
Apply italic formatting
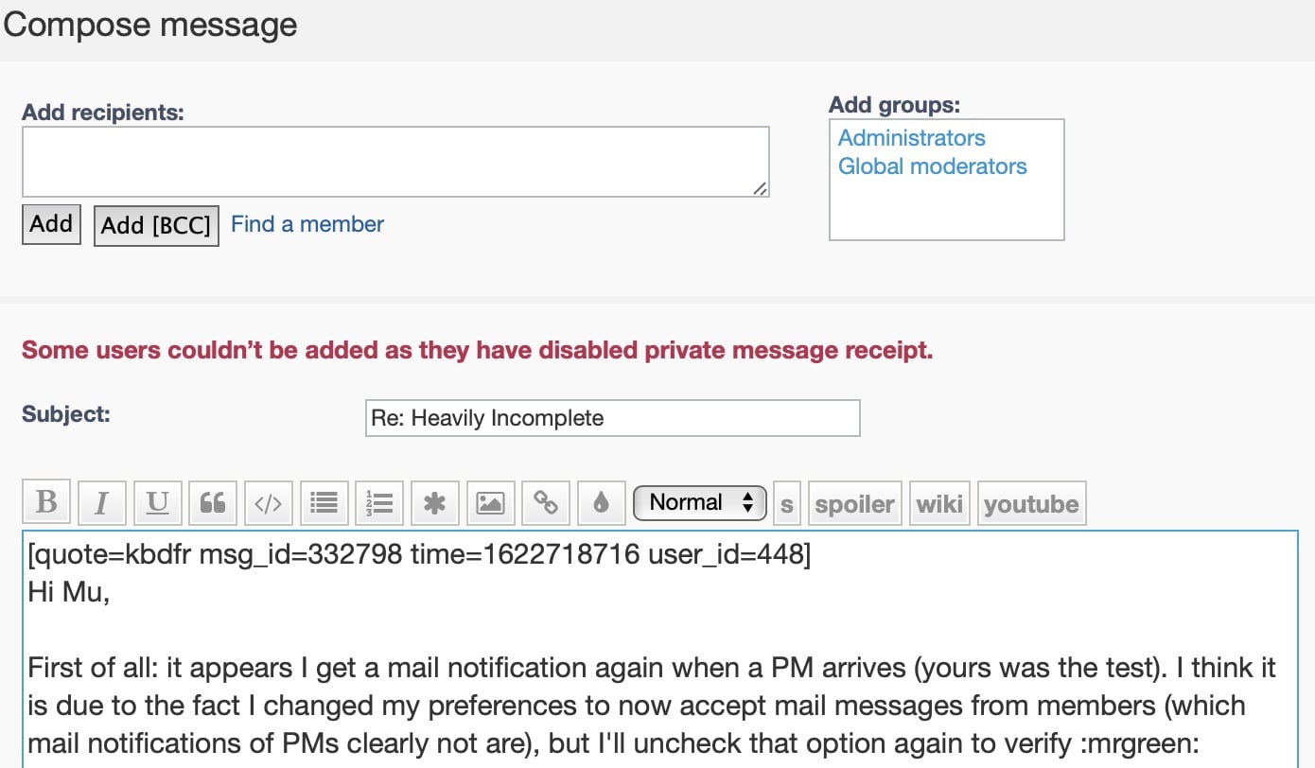pyautogui.click(x=101, y=502)
